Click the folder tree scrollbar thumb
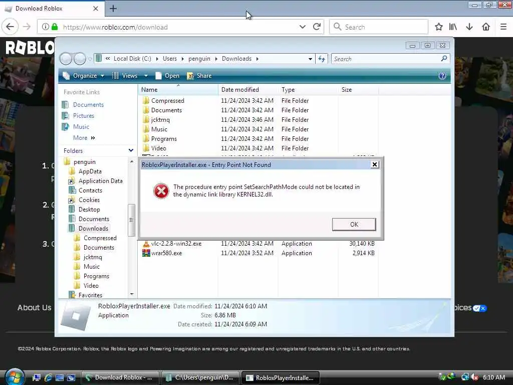This screenshot has height=385, width=513. [x=131, y=220]
